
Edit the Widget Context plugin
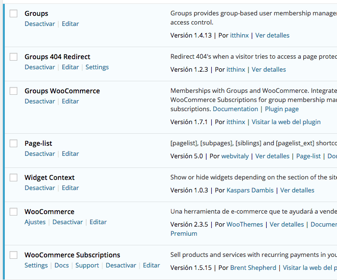click(70, 188)
